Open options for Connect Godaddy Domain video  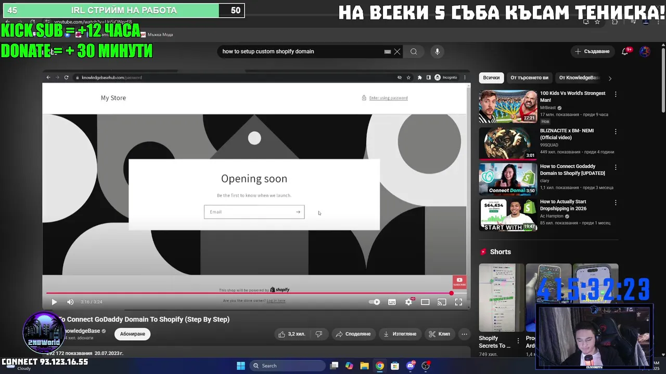(x=616, y=167)
